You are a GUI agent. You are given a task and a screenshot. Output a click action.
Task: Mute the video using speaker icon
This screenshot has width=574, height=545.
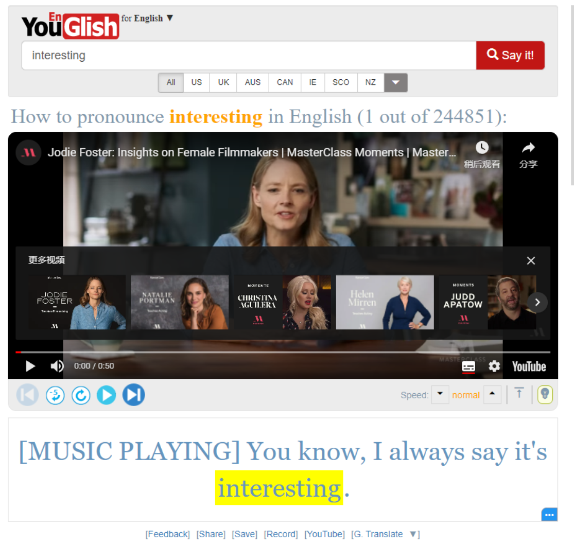click(x=57, y=366)
